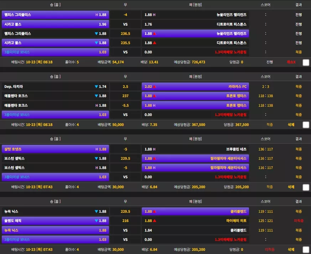This screenshot has height=254, width=311.
Task: Select the 토론토 랩터스 237 over pick
Action: (x=195, y=96)
